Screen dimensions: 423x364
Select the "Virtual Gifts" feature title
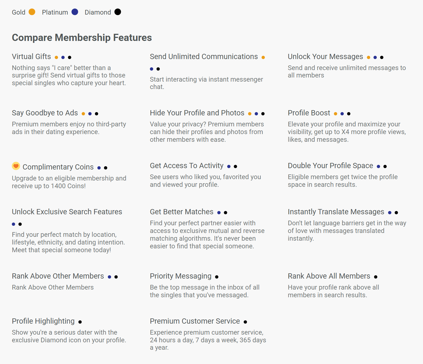[31, 57]
